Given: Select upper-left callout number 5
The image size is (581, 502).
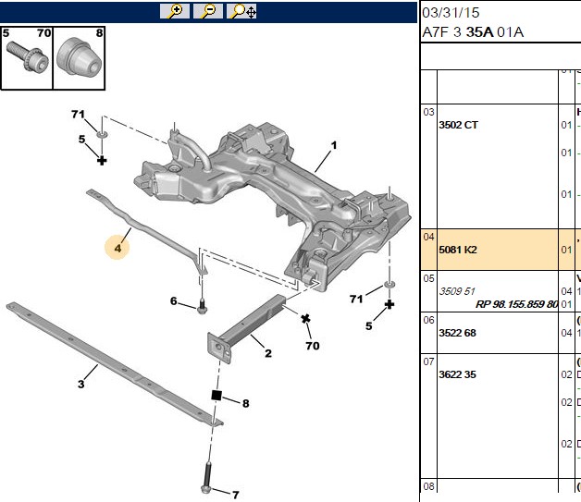Looking at the screenshot, I should click(x=82, y=139).
